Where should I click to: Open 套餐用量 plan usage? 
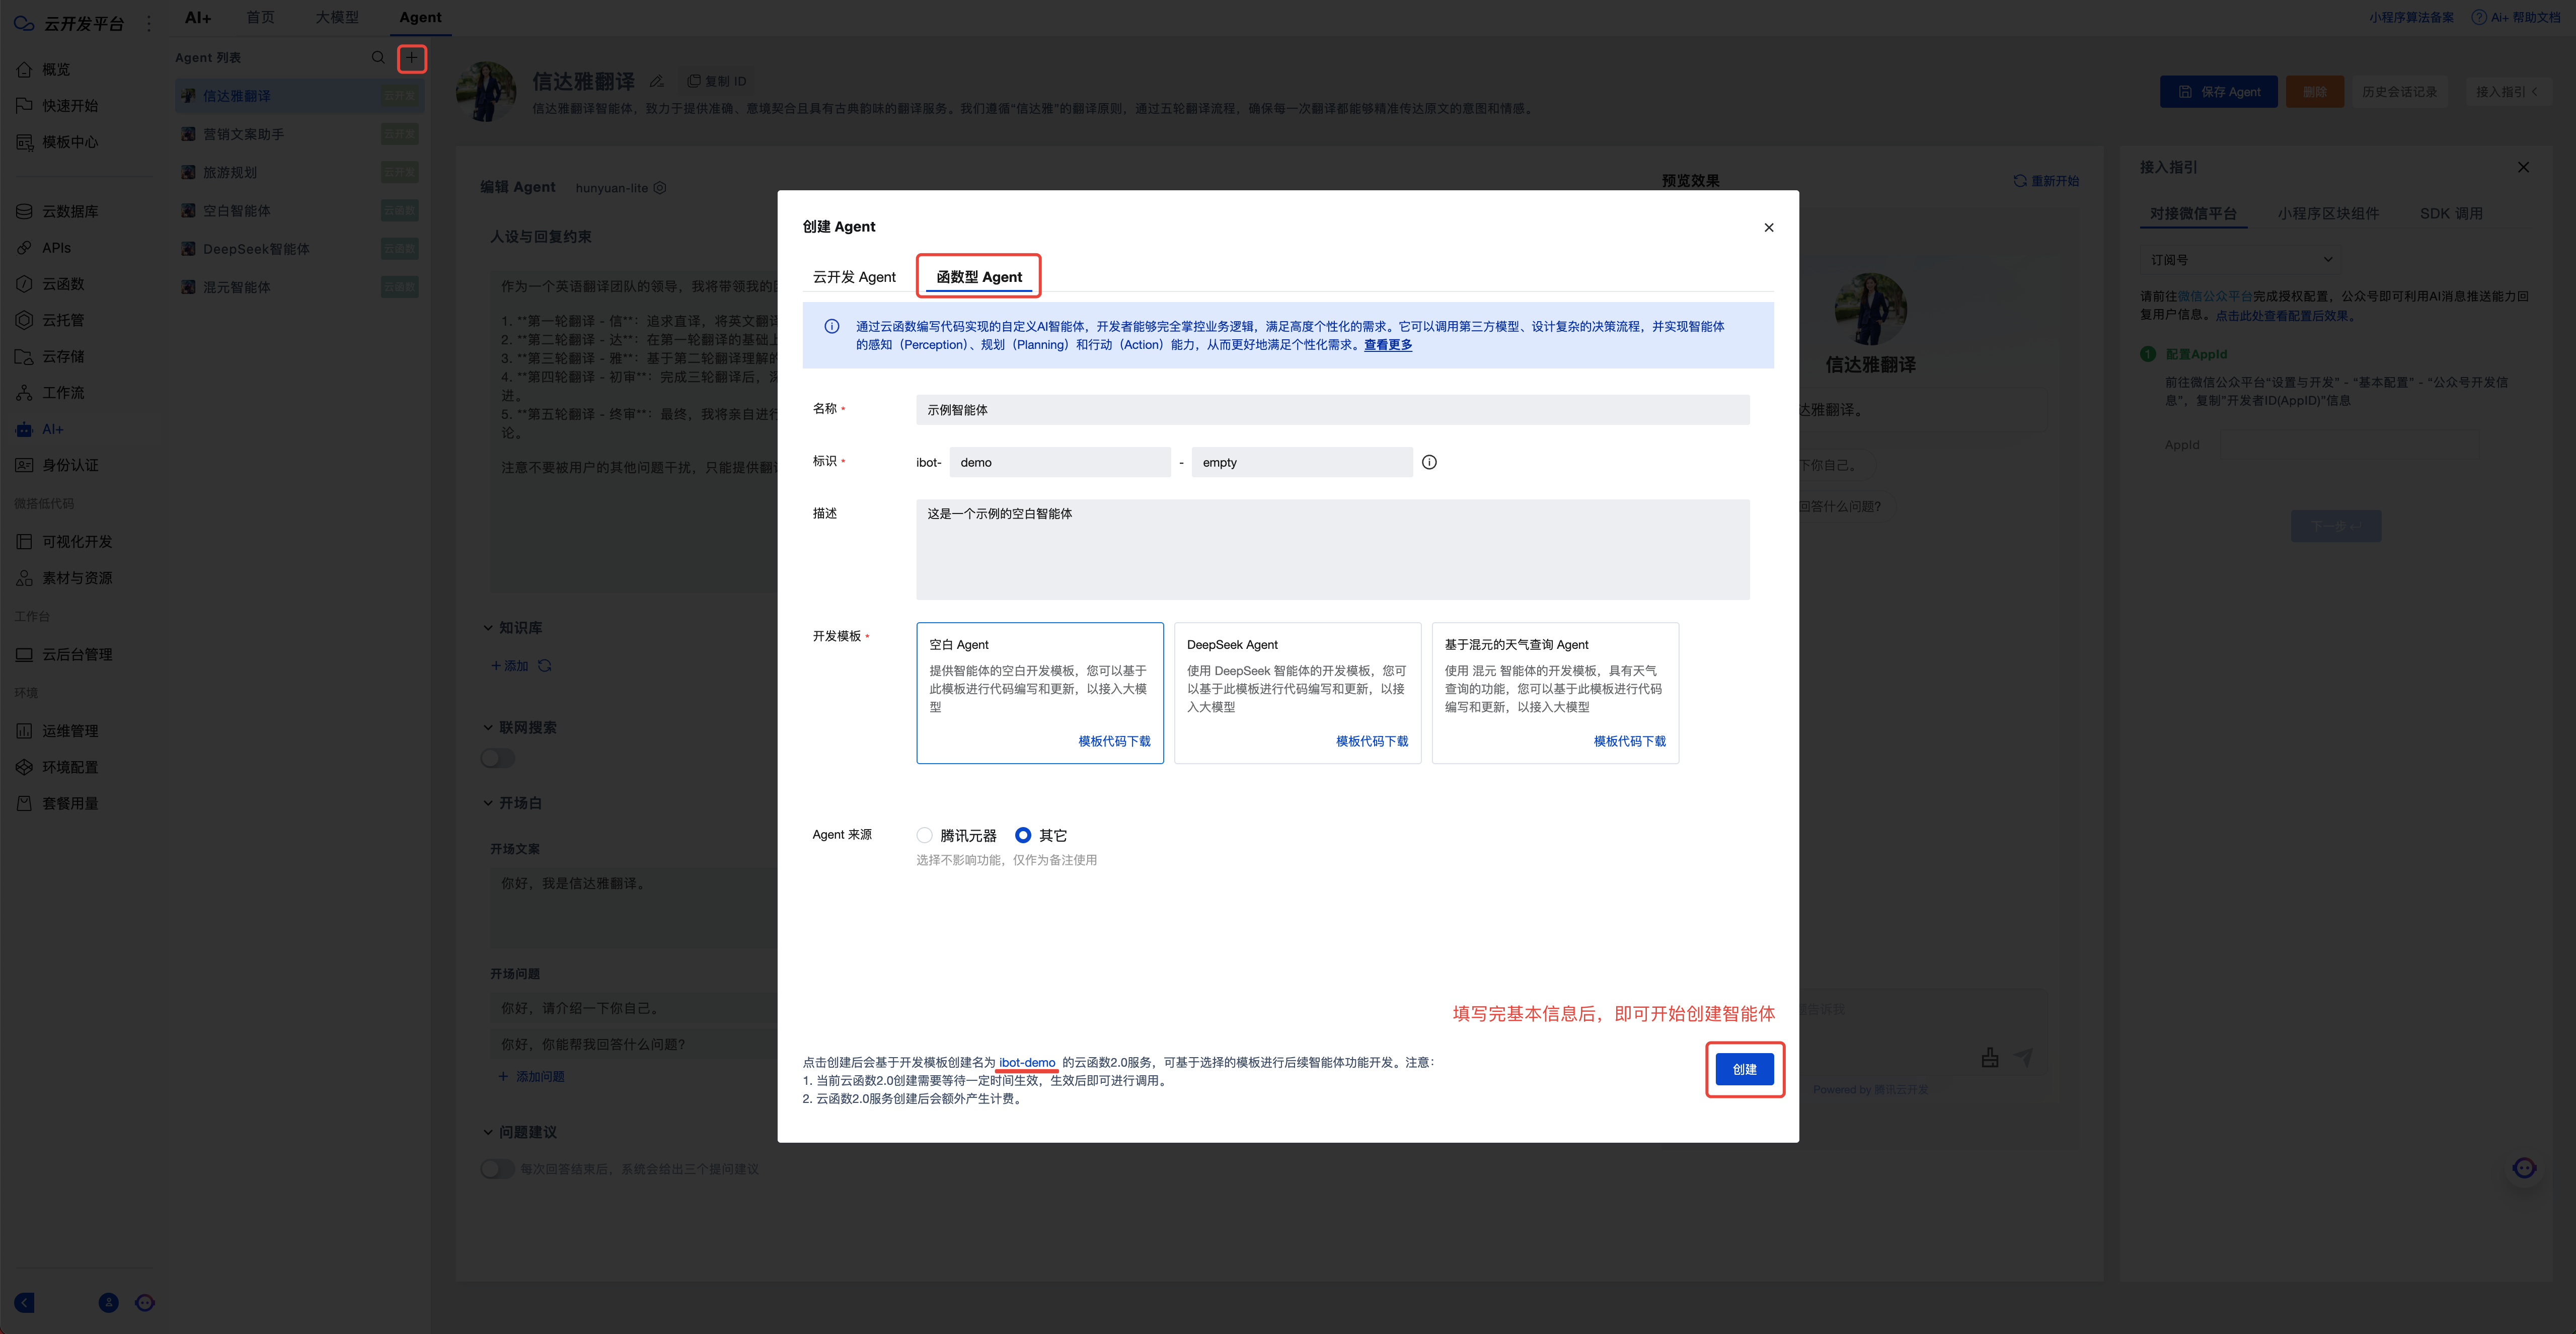(x=58, y=803)
